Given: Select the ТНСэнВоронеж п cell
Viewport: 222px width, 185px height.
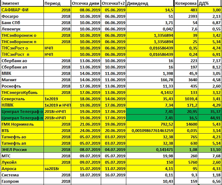Looking at the screenshot, I should (22, 42).
